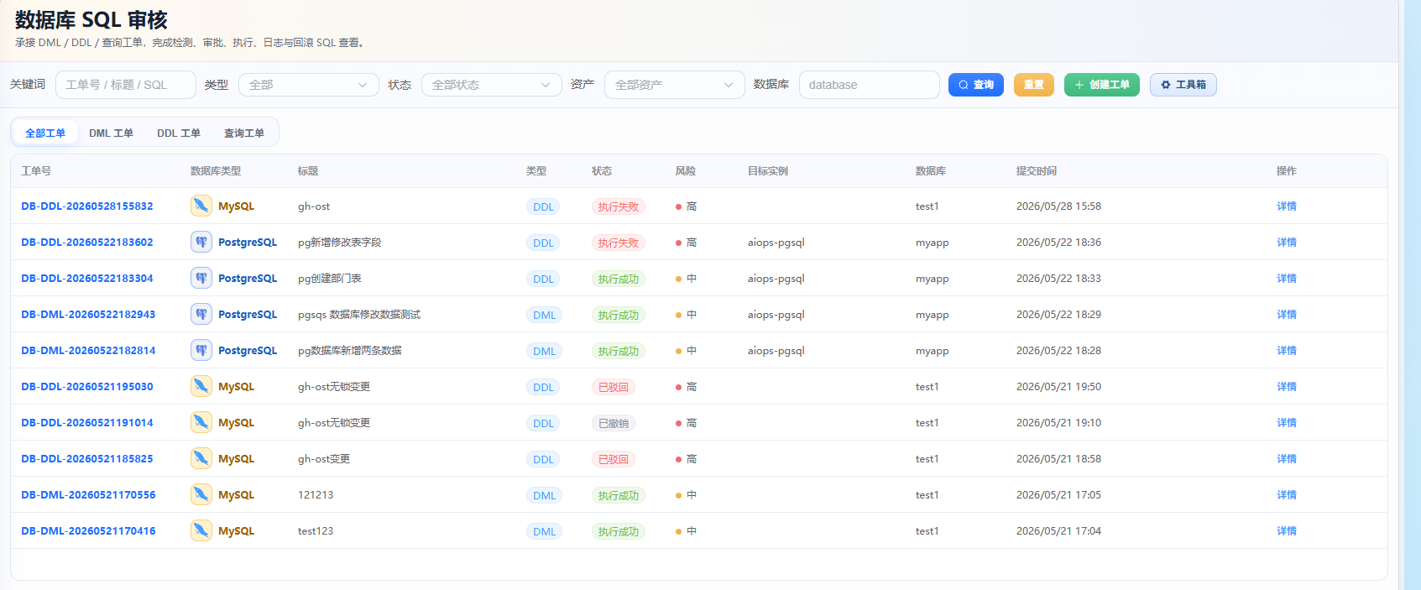Click 已驳回 status of DB-DDL-20260521195030
1421x590 pixels.
point(614,387)
